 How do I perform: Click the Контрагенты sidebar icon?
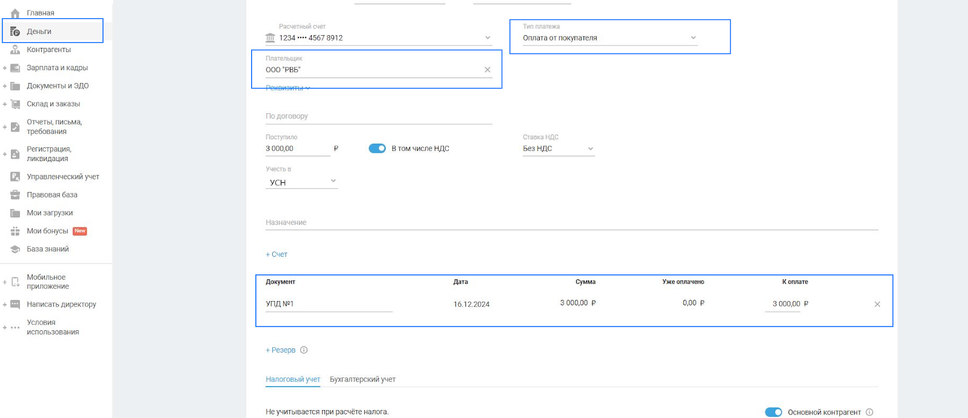click(15, 50)
